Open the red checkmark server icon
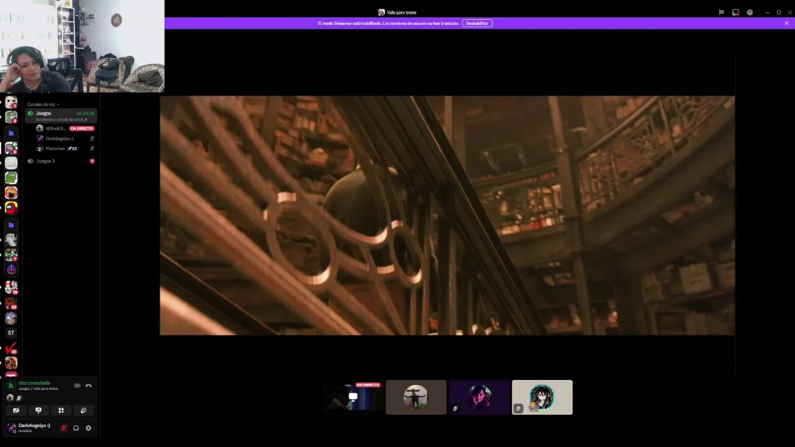Screen dimensions: 795x447 [11, 348]
